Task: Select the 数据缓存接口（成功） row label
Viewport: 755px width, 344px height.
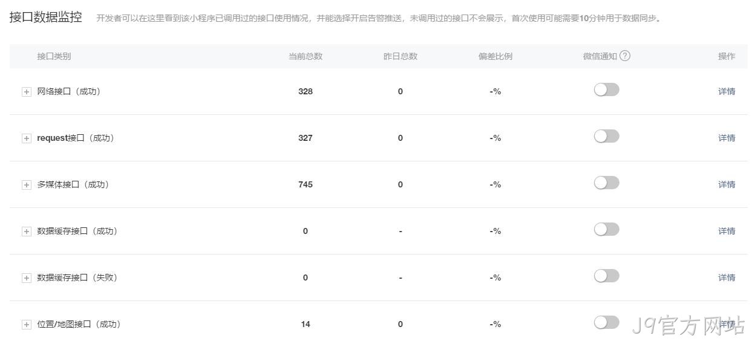Action: pyautogui.click(x=77, y=231)
